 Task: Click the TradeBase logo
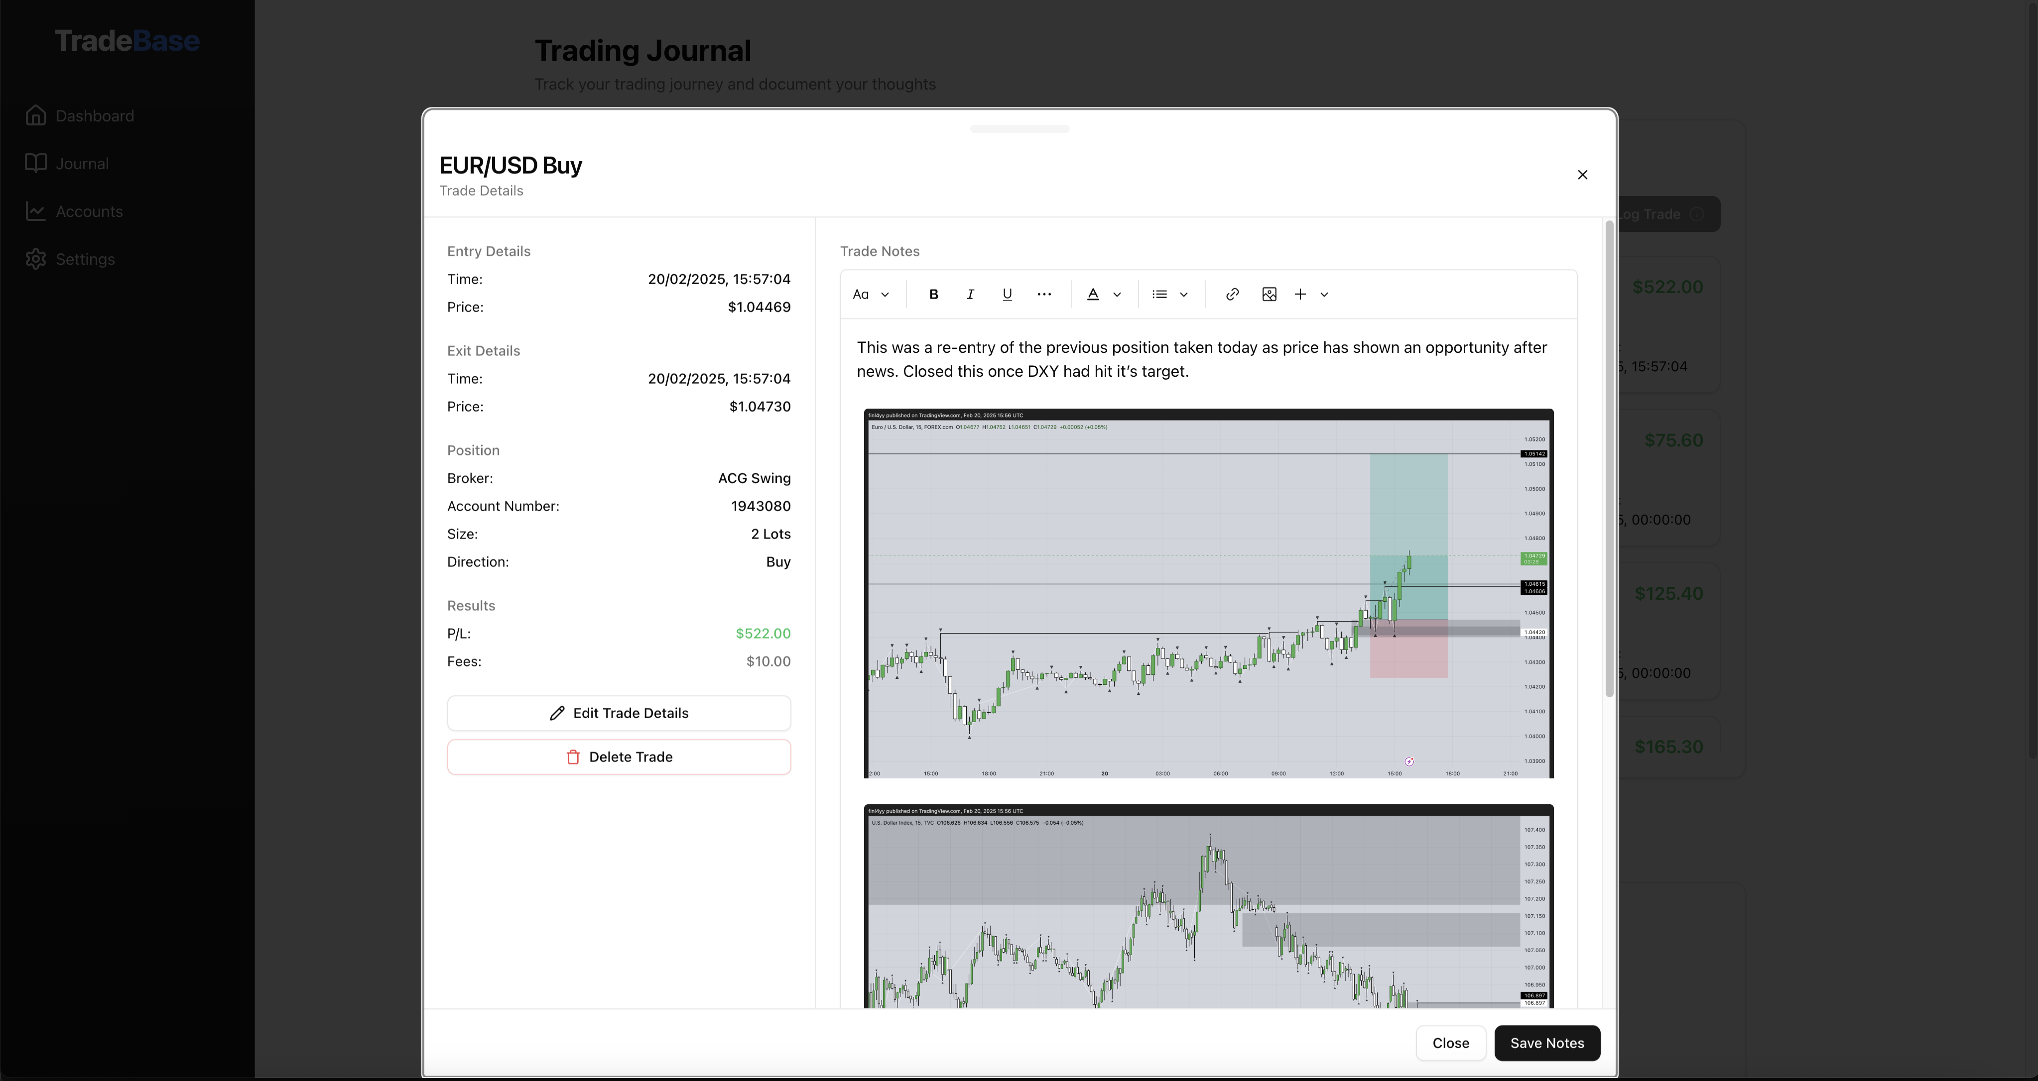(x=127, y=40)
